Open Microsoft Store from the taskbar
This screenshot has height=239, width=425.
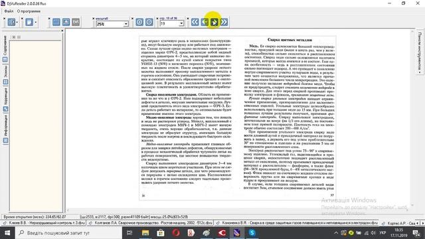click(x=161, y=233)
